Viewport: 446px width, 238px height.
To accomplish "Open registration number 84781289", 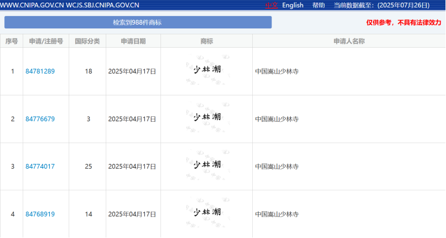I will coord(40,71).
